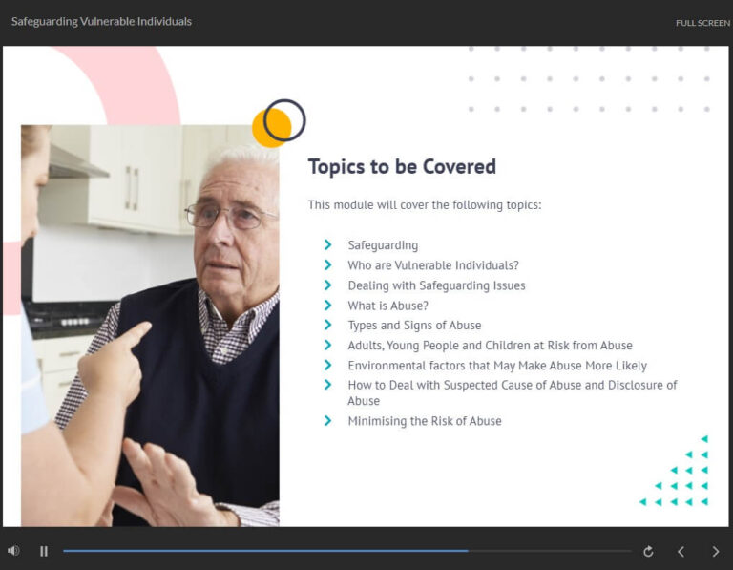
Task: Click the Topics to be Covered heading
Action: tap(402, 167)
